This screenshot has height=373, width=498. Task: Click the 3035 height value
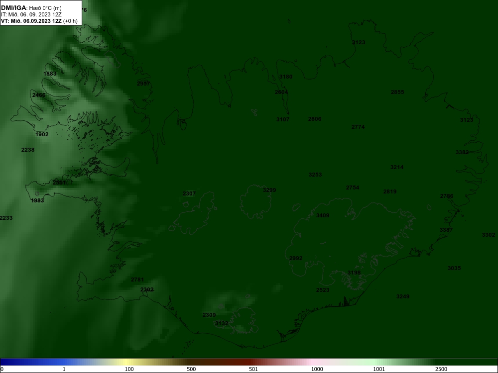pyautogui.click(x=454, y=269)
